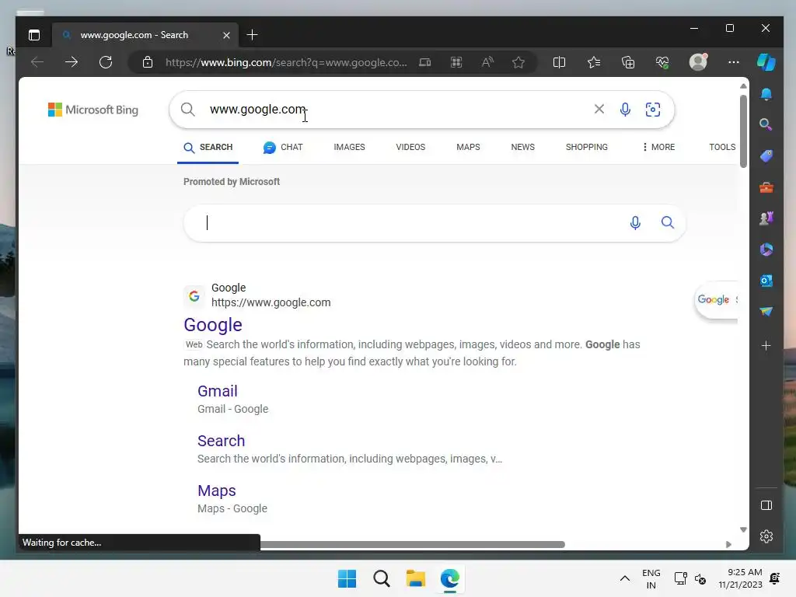Show hidden tray icons chevron

point(625,578)
